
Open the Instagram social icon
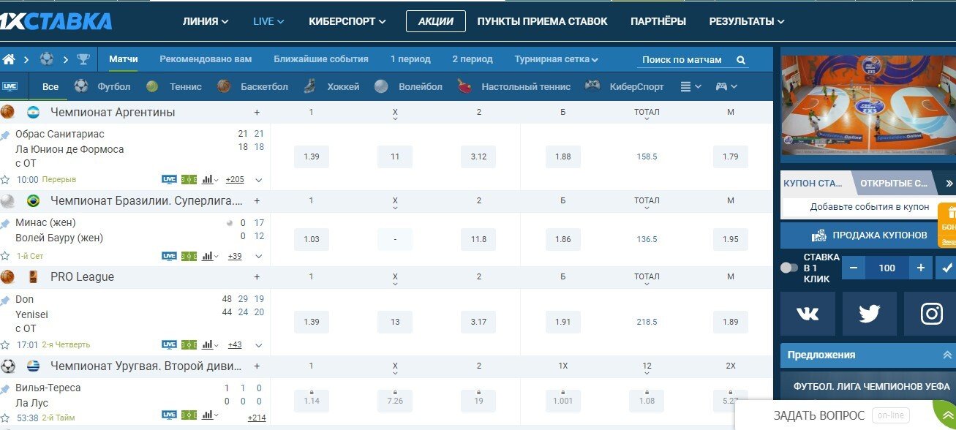click(x=931, y=314)
